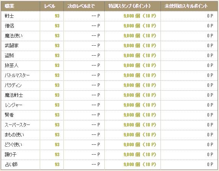Select the レンジャー job name
The width and height of the screenshot is (219, 171).
(13, 105)
